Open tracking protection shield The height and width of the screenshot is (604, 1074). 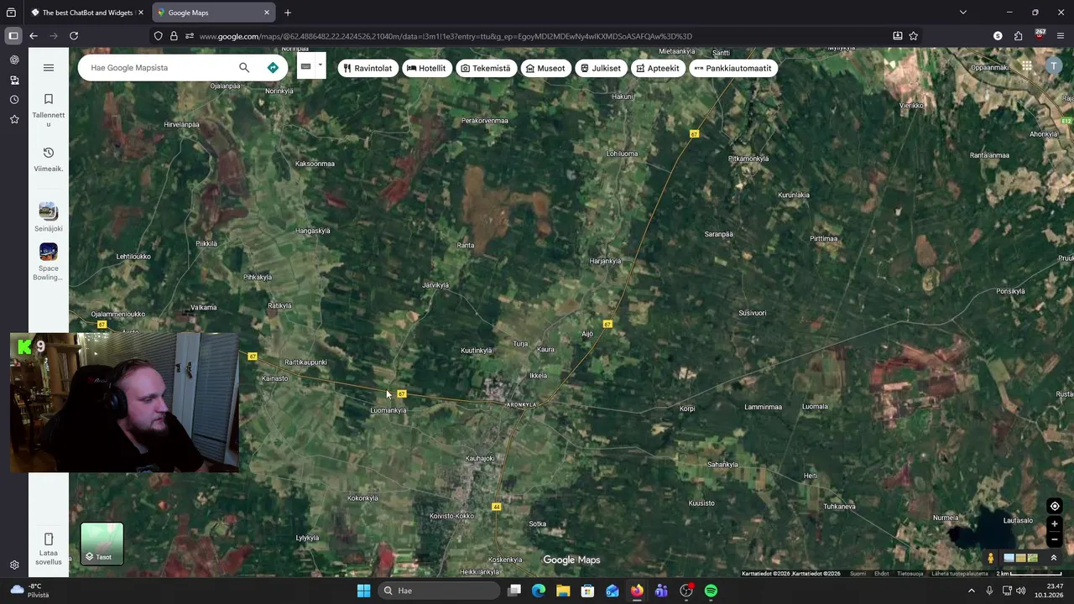pos(158,36)
